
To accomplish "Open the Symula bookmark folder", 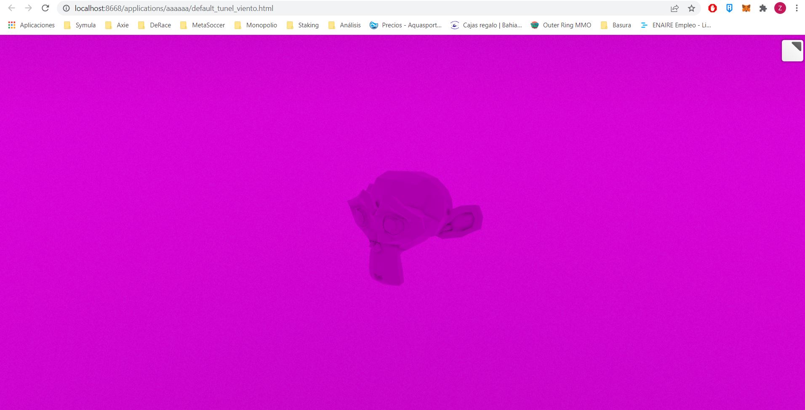I will [80, 25].
